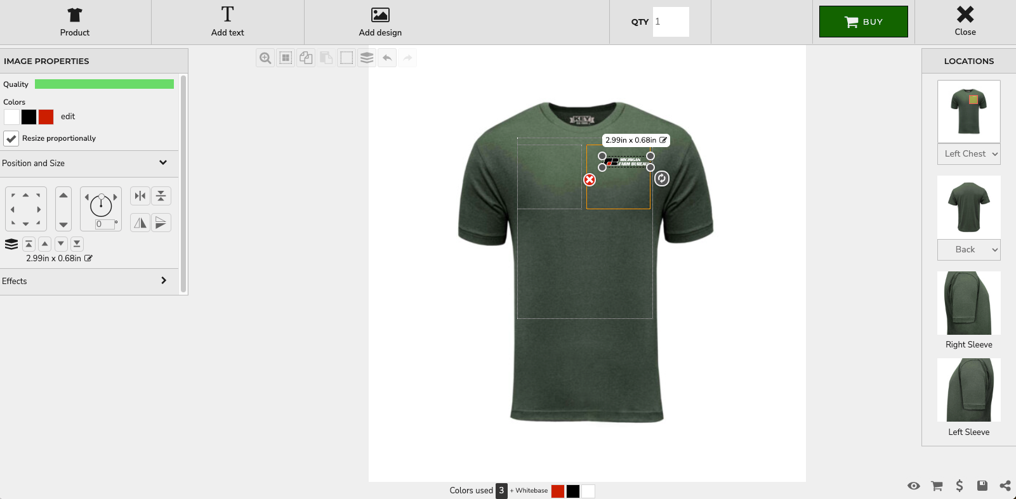Open the Add design menu

pos(380,22)
